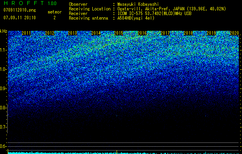The image size is (242, 154).
Task: Click the 2017 time marker
Action: coord(165,33)
